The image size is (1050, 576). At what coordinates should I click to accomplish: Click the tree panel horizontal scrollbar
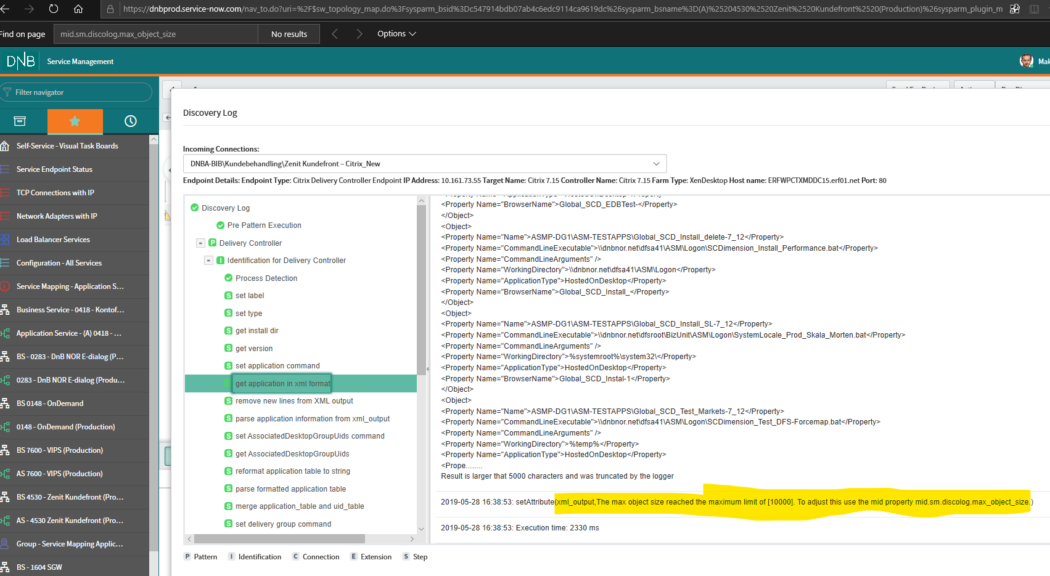coord(279,539)
